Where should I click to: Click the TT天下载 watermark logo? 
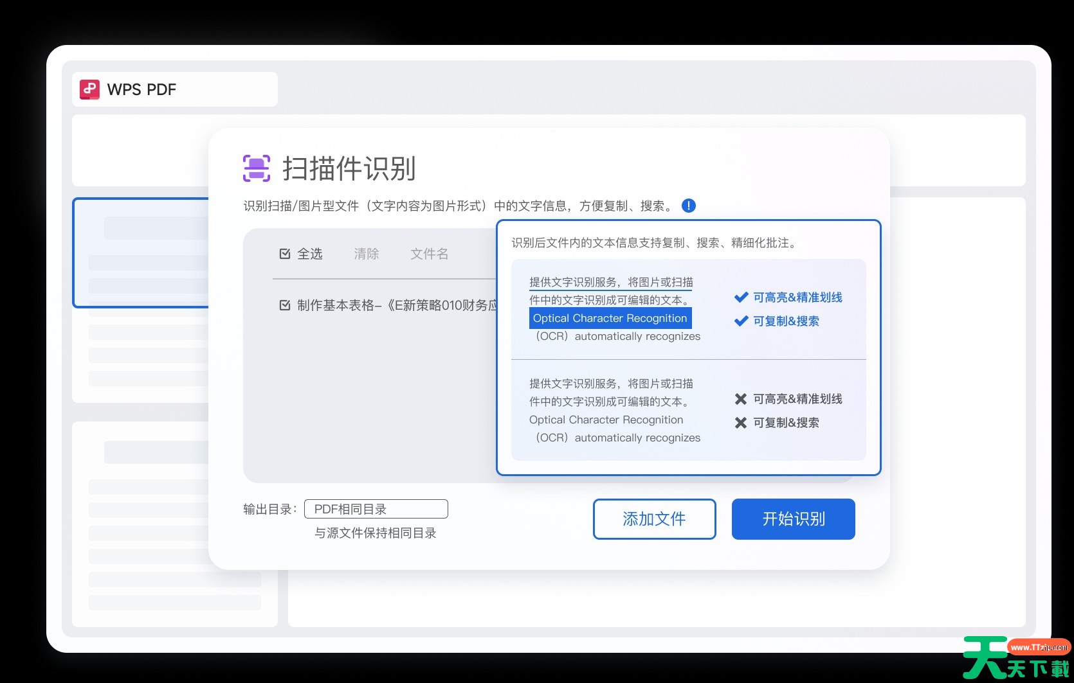click(x=1015, y=657)
